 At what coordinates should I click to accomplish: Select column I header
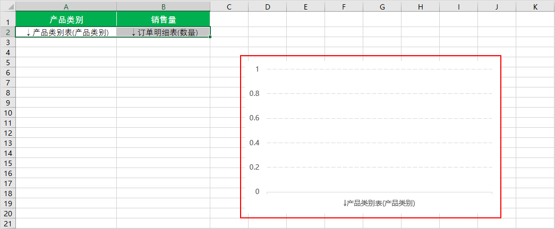tap(458, 6)
